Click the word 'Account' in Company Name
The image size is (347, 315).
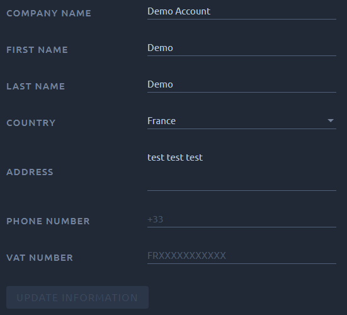(x=193, y=11)
